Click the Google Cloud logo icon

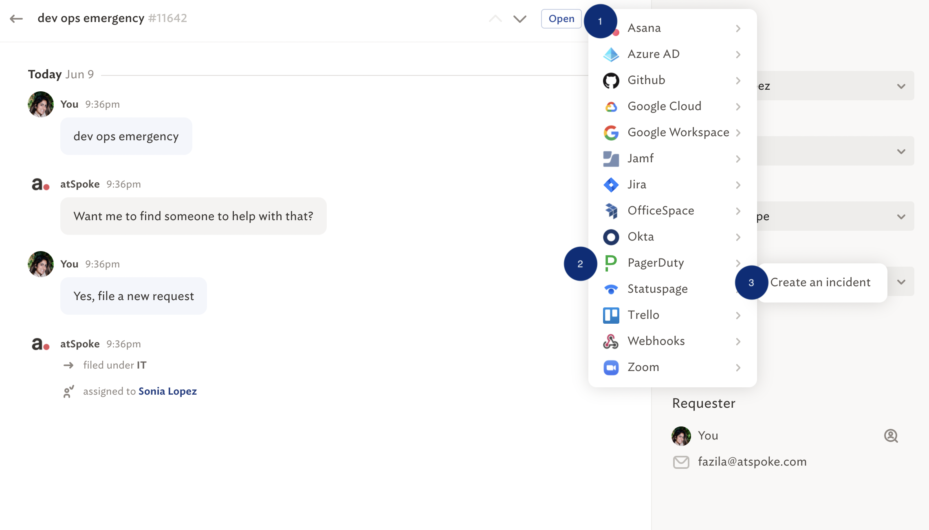click(611, 106)
